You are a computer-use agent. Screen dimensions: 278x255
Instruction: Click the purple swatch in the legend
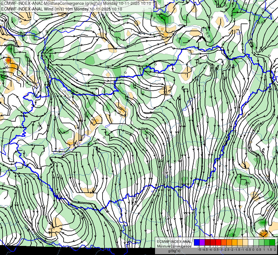[202, 243]
